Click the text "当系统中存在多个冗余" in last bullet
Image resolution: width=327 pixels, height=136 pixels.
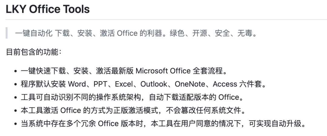click(58, 124)
